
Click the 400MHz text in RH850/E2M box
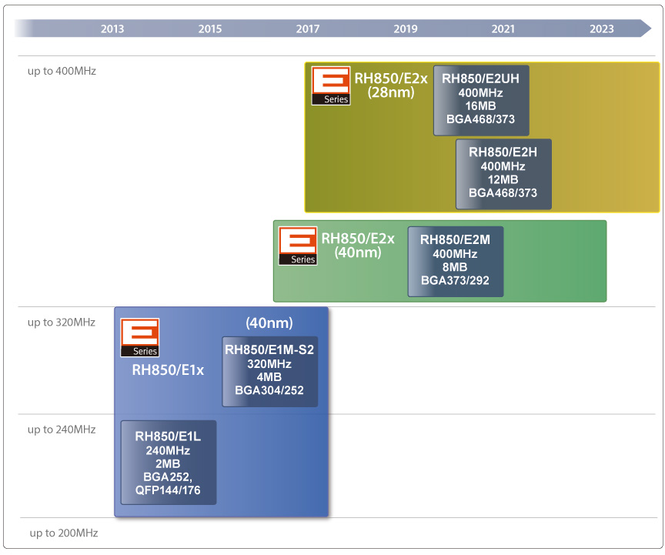pos(455,254)
